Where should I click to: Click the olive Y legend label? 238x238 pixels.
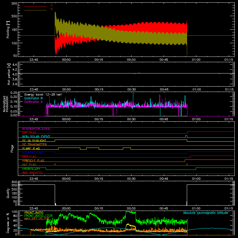click(x=51, y=9)
